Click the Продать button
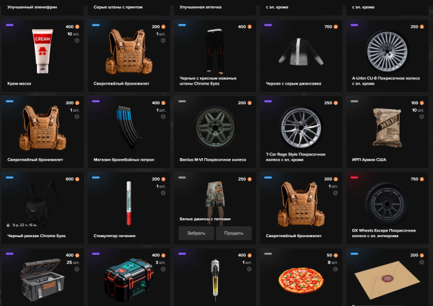 point(234,233)
